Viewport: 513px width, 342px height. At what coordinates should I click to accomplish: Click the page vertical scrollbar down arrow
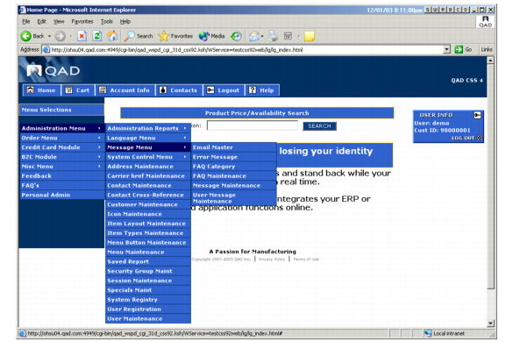point(490,324)
